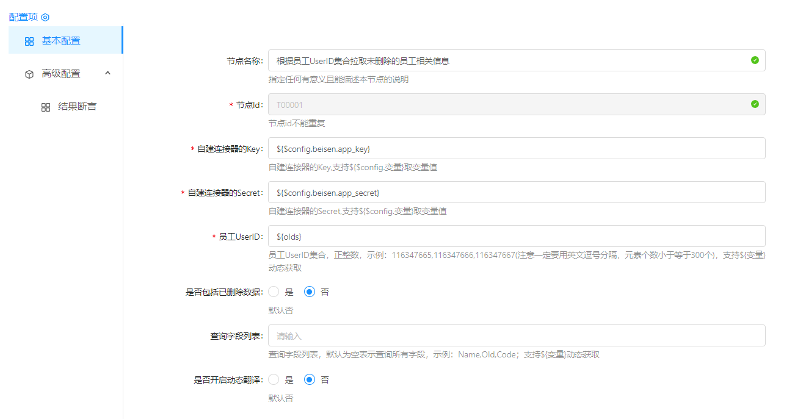Image resolution: width=806 pixels, height=419 pixels.
Task: Choose 是 for 是否开启动态翻译
Action: pyautogui.click(x=274, y=380)
